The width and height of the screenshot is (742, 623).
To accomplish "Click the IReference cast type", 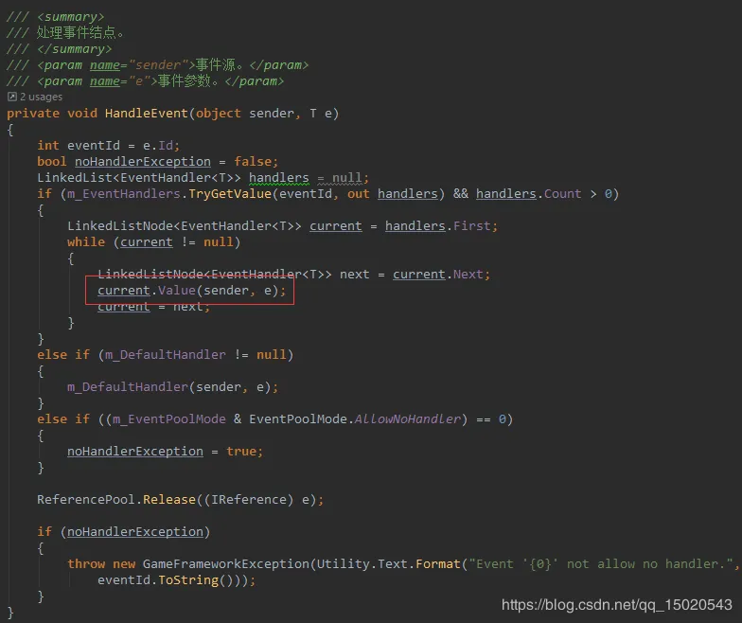I will [x=249, y=500].
